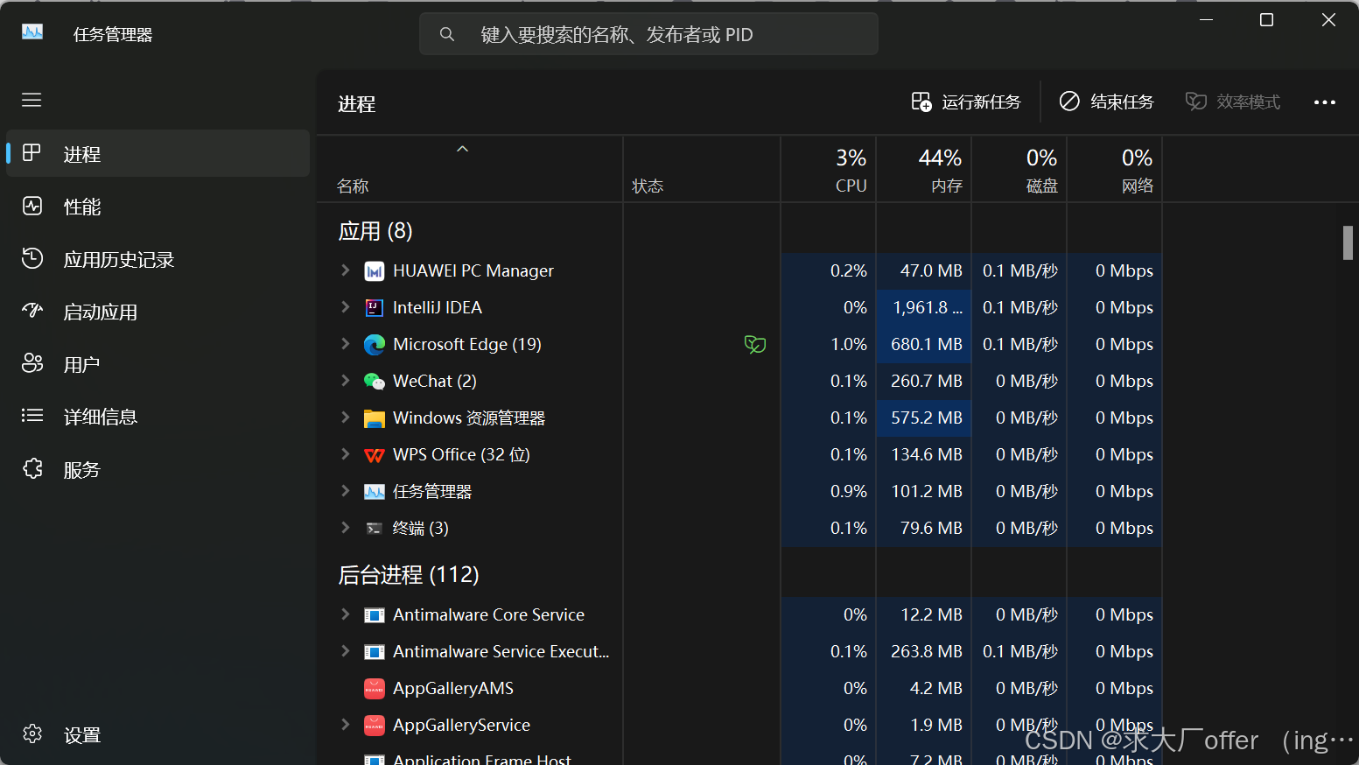Click the HUAWEI PC Manager app icon
This screenshot has width=1359, height=765.
pyautogui.click(x=375, y=271)
